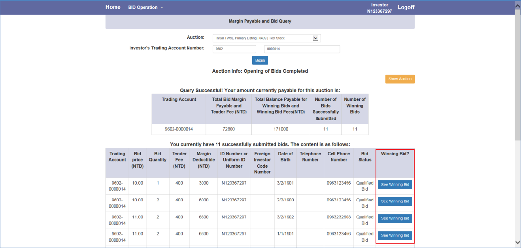Click Auction Info: Opening of Bids Completed

pyautogui.click(x=260, y=71)
